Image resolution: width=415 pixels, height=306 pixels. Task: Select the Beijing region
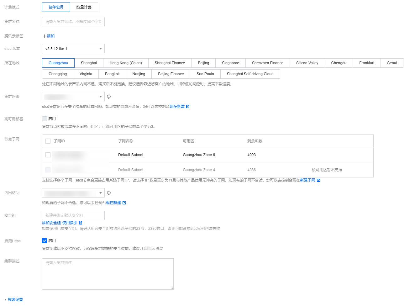point(203,63)
